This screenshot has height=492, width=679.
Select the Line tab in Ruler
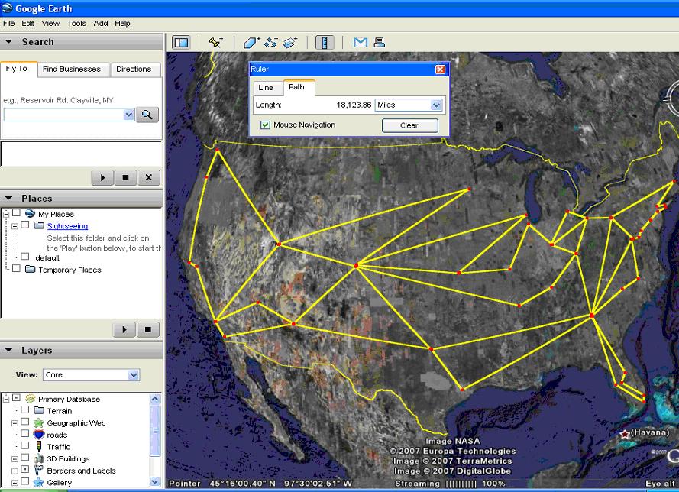pyautogui.click(x=266, y=88)
